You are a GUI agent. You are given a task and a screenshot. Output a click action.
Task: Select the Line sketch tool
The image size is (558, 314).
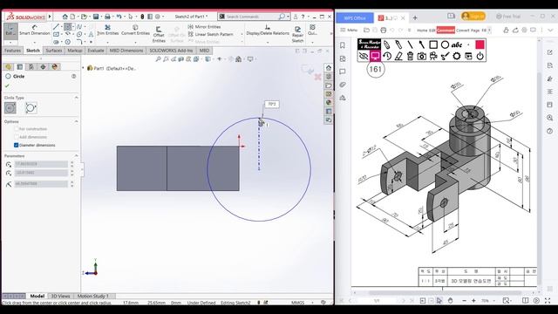pos(56,27)
